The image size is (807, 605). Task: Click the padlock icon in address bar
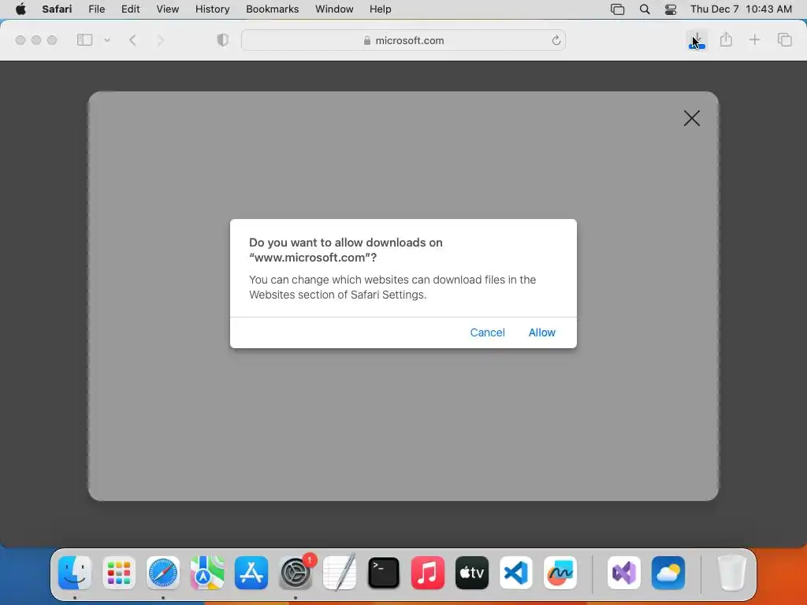tap(367, 41)
